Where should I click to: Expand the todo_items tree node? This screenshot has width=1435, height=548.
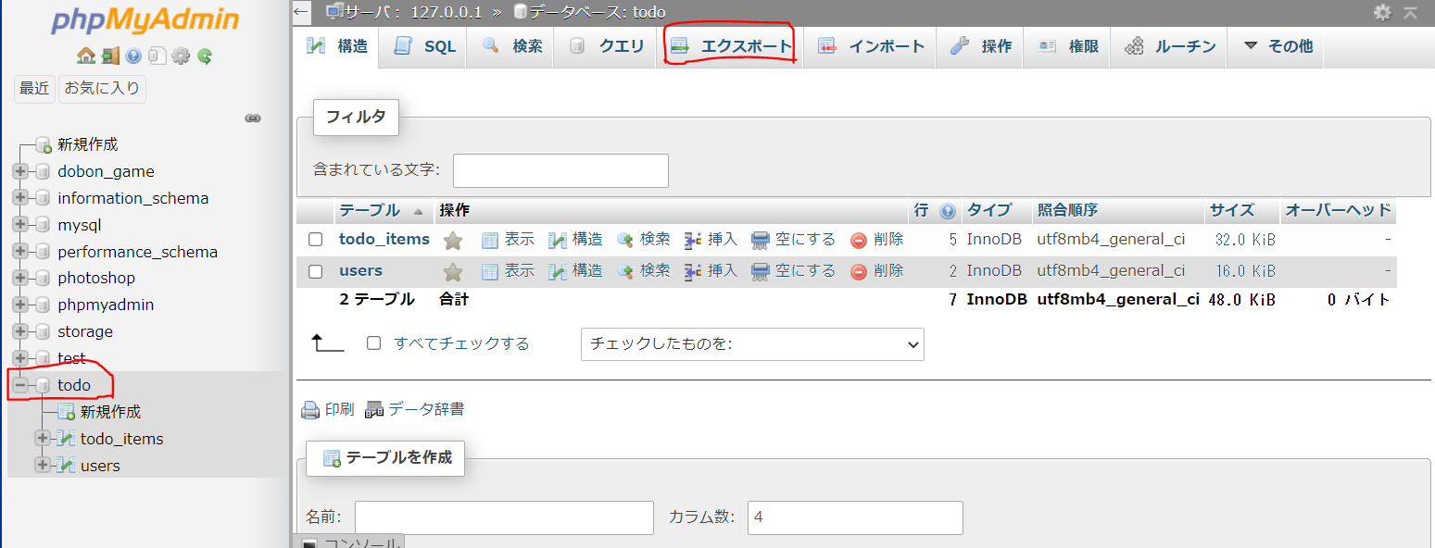coord(42,438)
